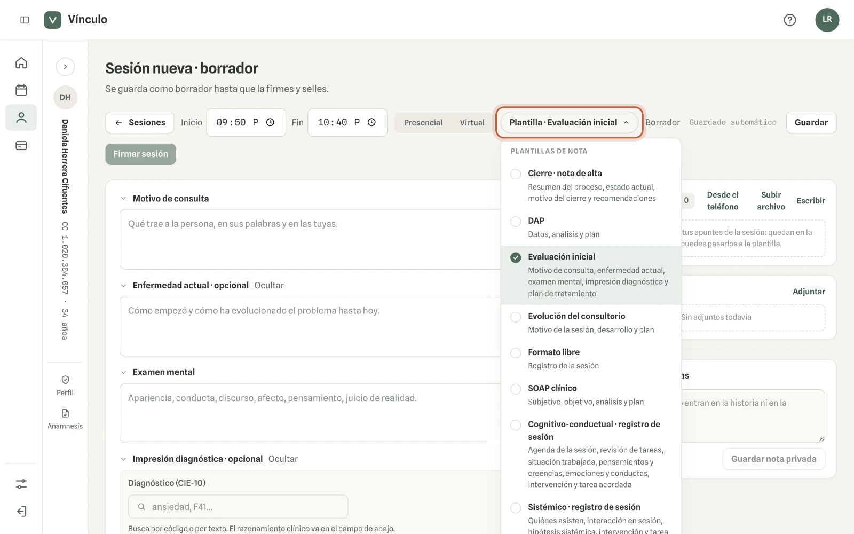Go to the home icon in sidebar
Image resolution: width=854 pixels, height=534 pixels.
pyautogui.click(x=21, y=62)
